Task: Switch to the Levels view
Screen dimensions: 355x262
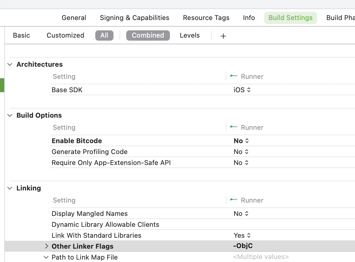Action: tap(190, 35)
